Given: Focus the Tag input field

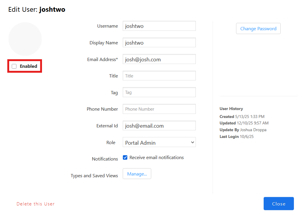Looking at the screenshot, I should point(159,92).
